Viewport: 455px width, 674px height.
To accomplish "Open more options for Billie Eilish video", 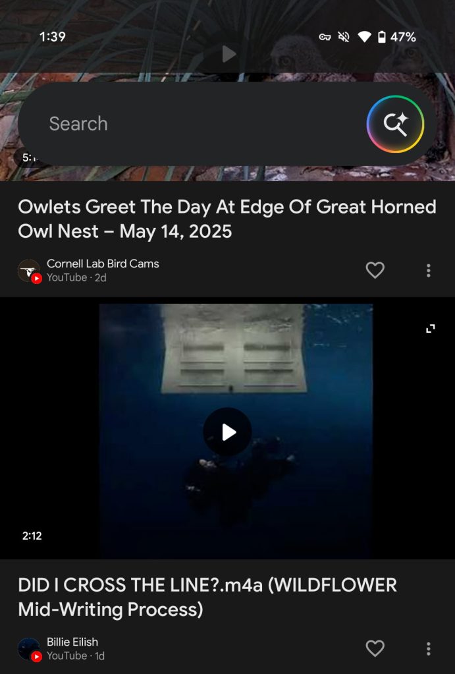I will click(x=428, y=648).
